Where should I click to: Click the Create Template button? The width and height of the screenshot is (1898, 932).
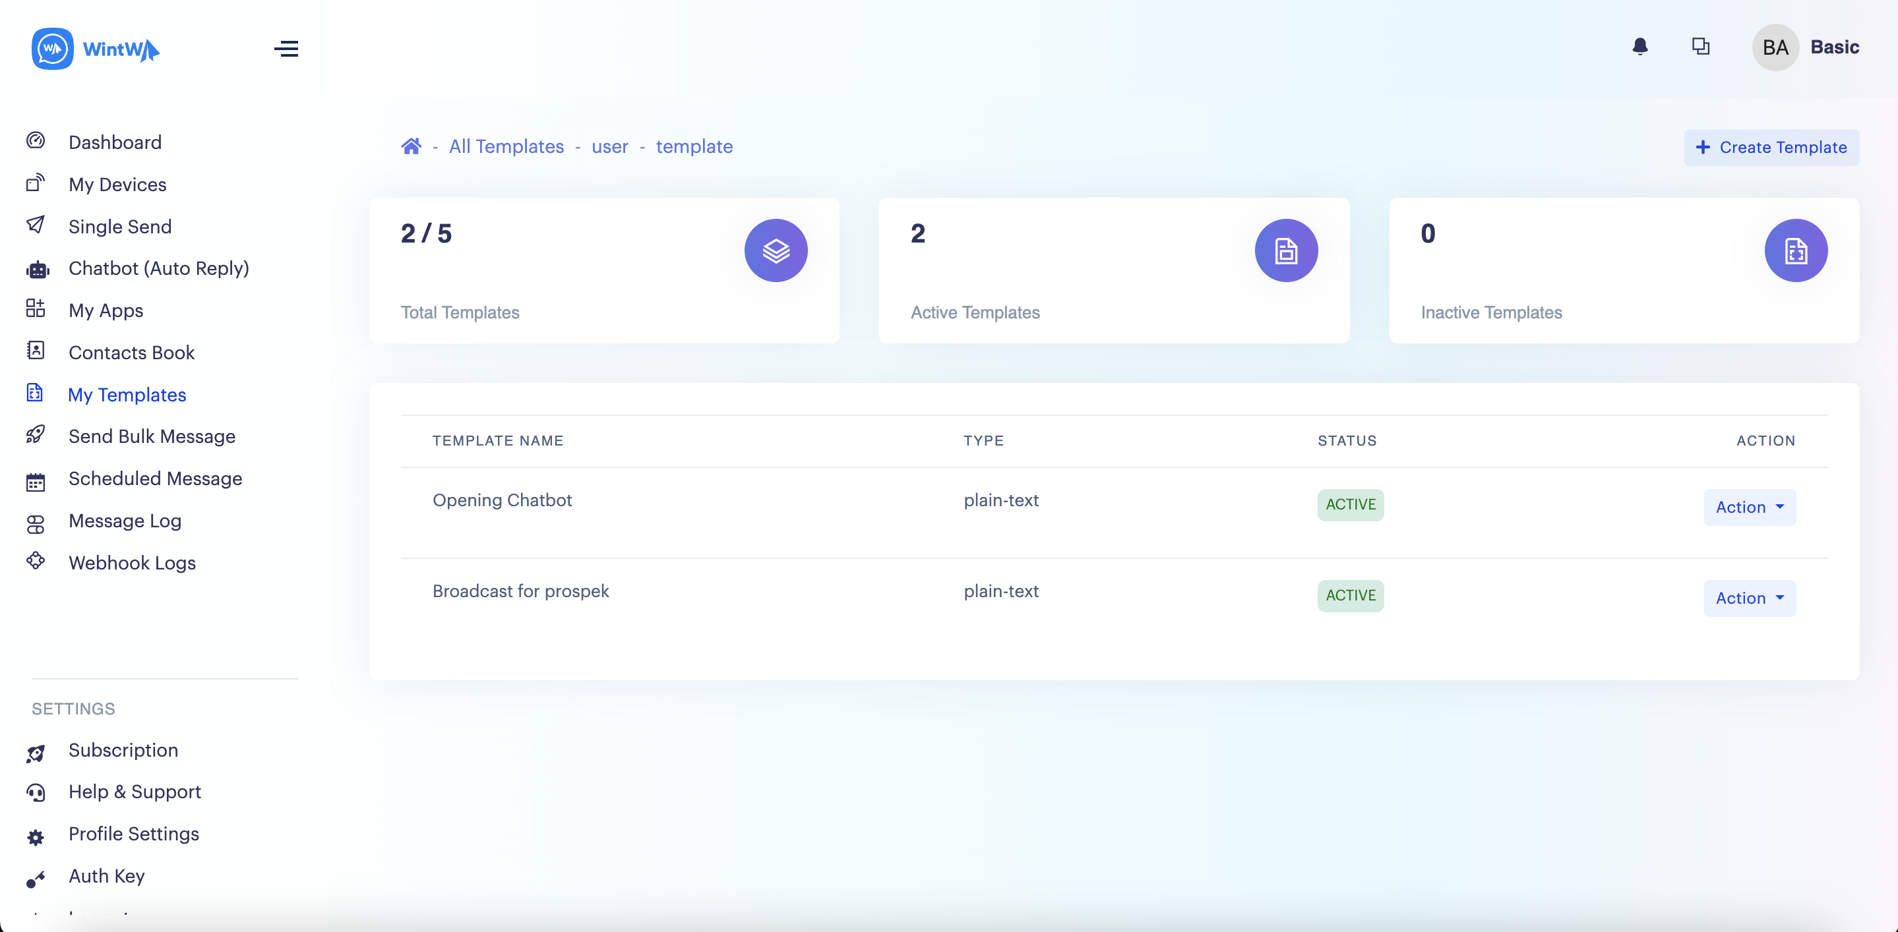1771,147
